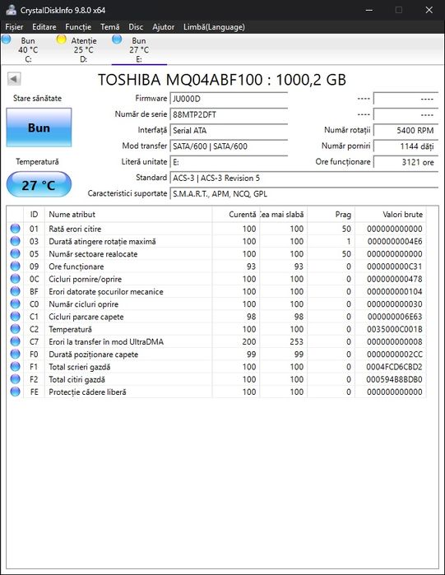Click status orb of Număr cicluri oprire

coord(15,304)
